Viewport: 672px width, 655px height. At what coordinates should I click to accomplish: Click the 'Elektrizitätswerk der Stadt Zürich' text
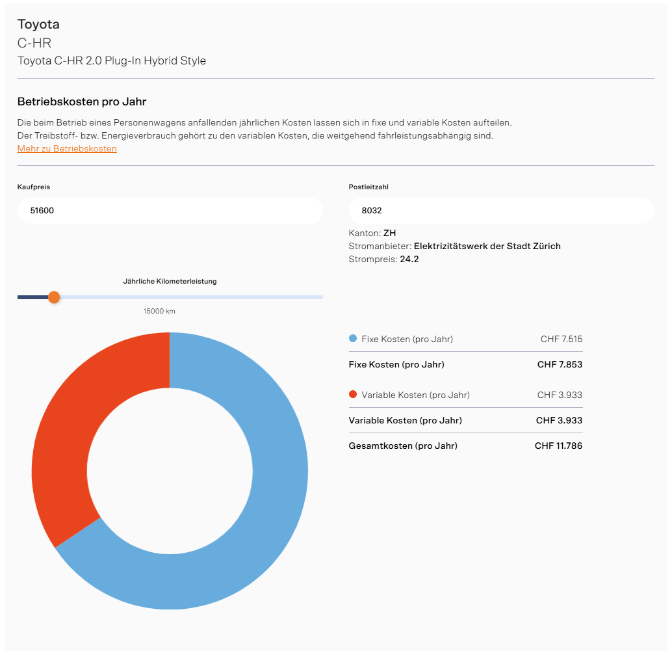tap(487, 247)
